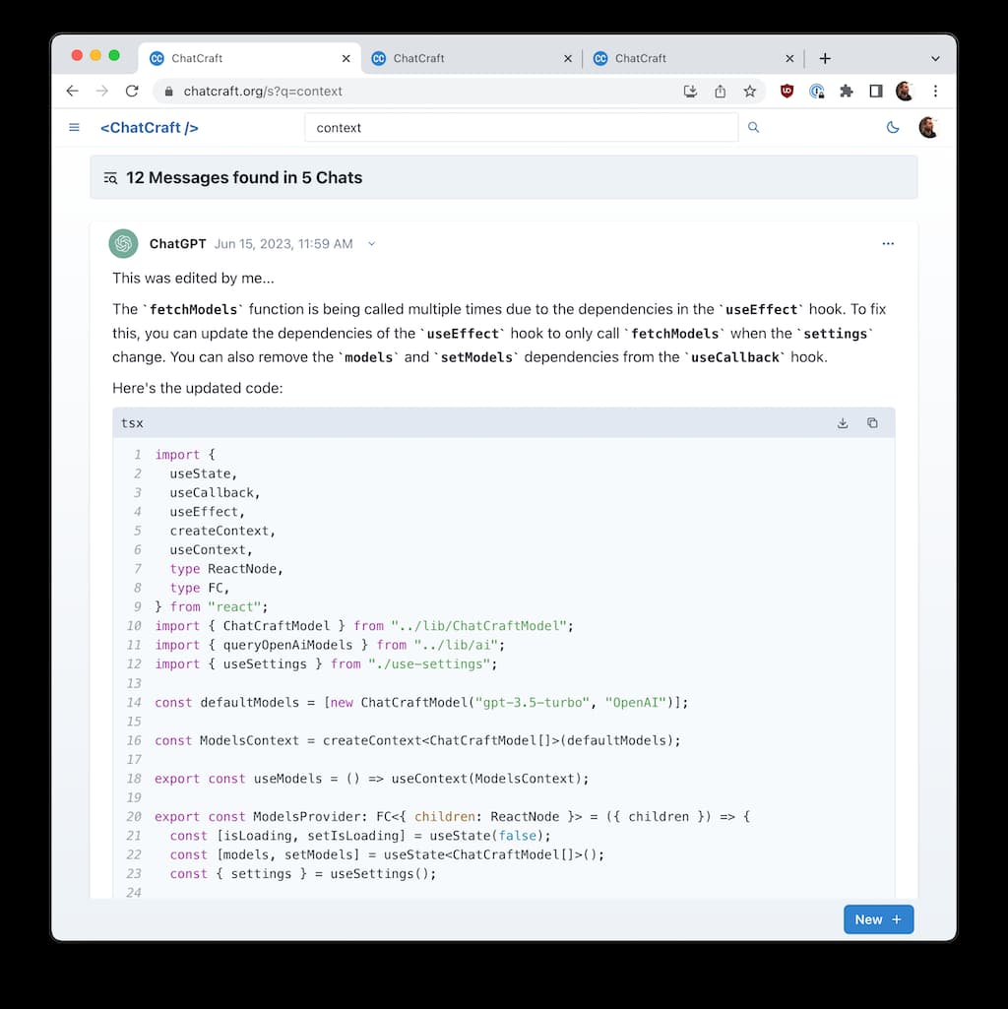Click the search field containing "context"
Screen dimensions: 1008x1009
520,127
